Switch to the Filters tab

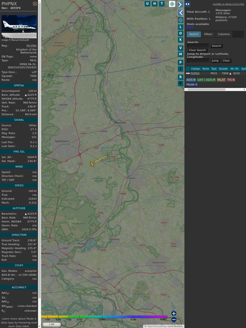click(x=208, y=34)
